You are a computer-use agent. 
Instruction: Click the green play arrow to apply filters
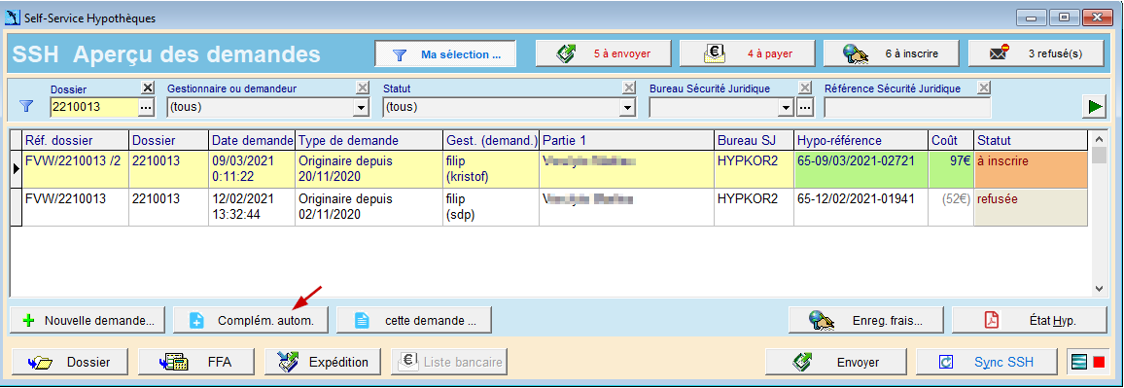[1094, 106]
